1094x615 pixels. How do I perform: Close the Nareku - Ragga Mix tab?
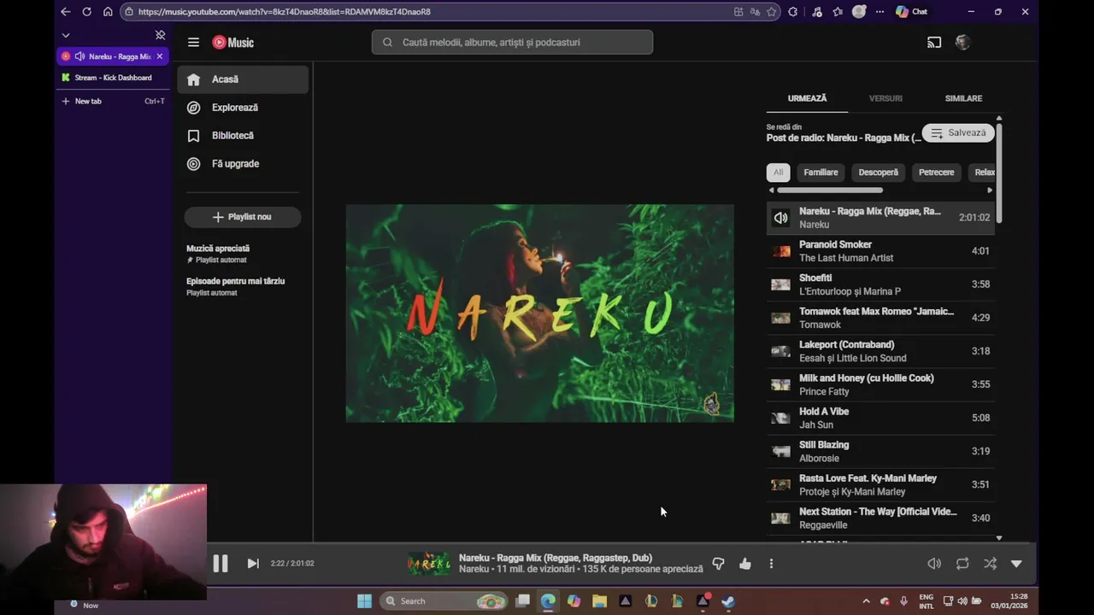pyautogui.click(x=159, y=56)
